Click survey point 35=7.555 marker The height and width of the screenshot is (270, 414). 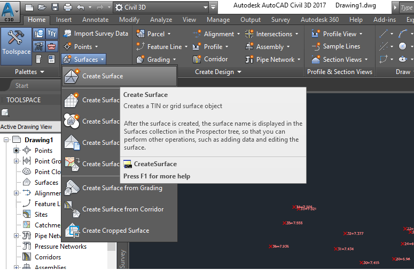(x=285, y=223)
